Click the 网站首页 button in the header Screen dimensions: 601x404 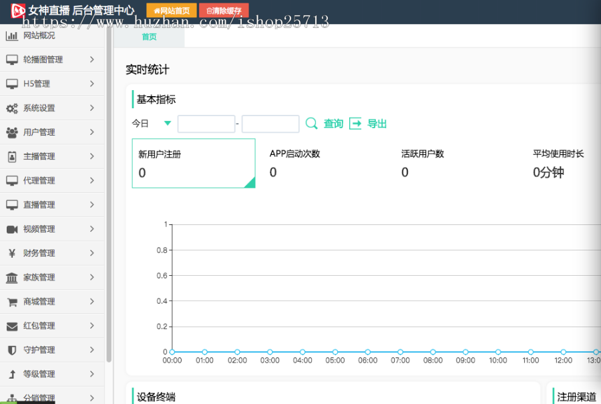pos(170,11)
